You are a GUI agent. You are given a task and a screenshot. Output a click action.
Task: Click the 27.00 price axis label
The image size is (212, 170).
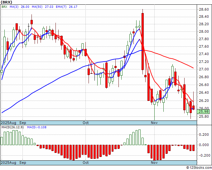(x=204, y=69)
